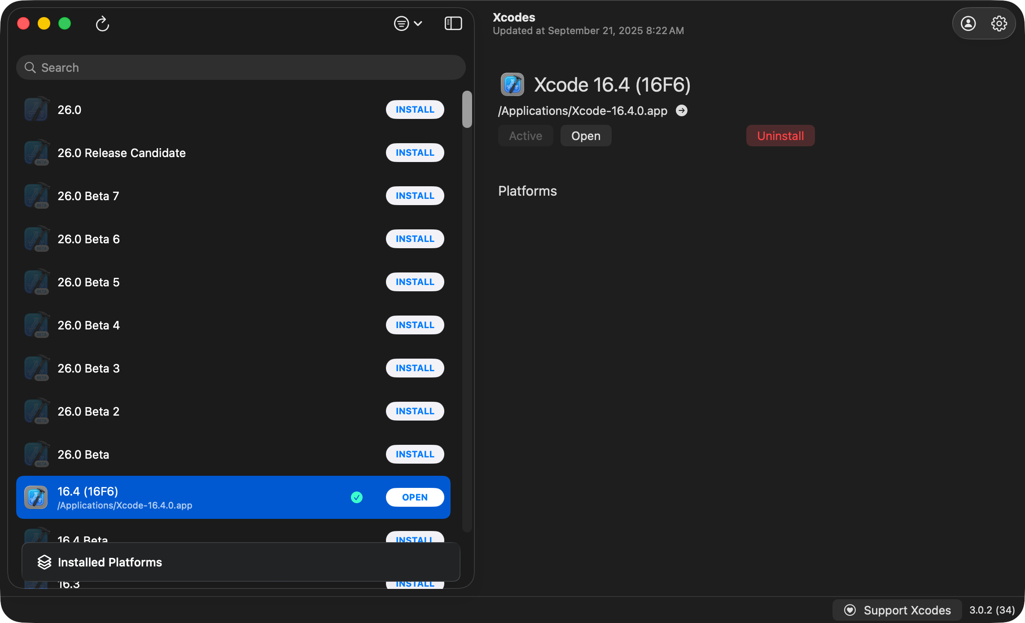
Task: Open the settings gear icon
Action: pyautogui.click(x=999, y=23)
